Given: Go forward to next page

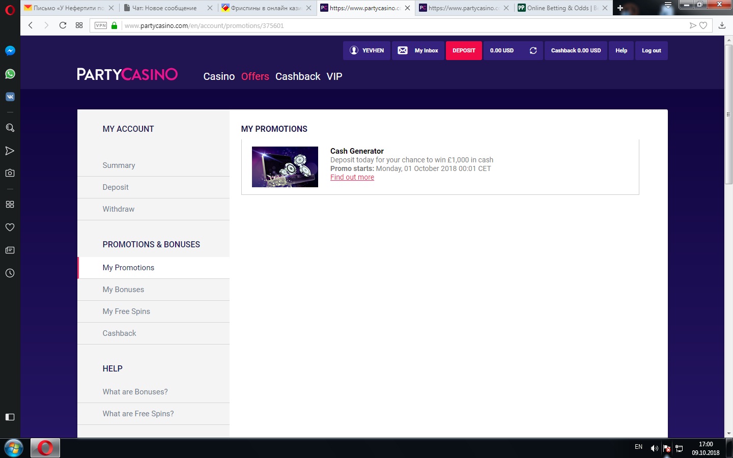Looking at the screenshot, I should [x=46, y=25].
